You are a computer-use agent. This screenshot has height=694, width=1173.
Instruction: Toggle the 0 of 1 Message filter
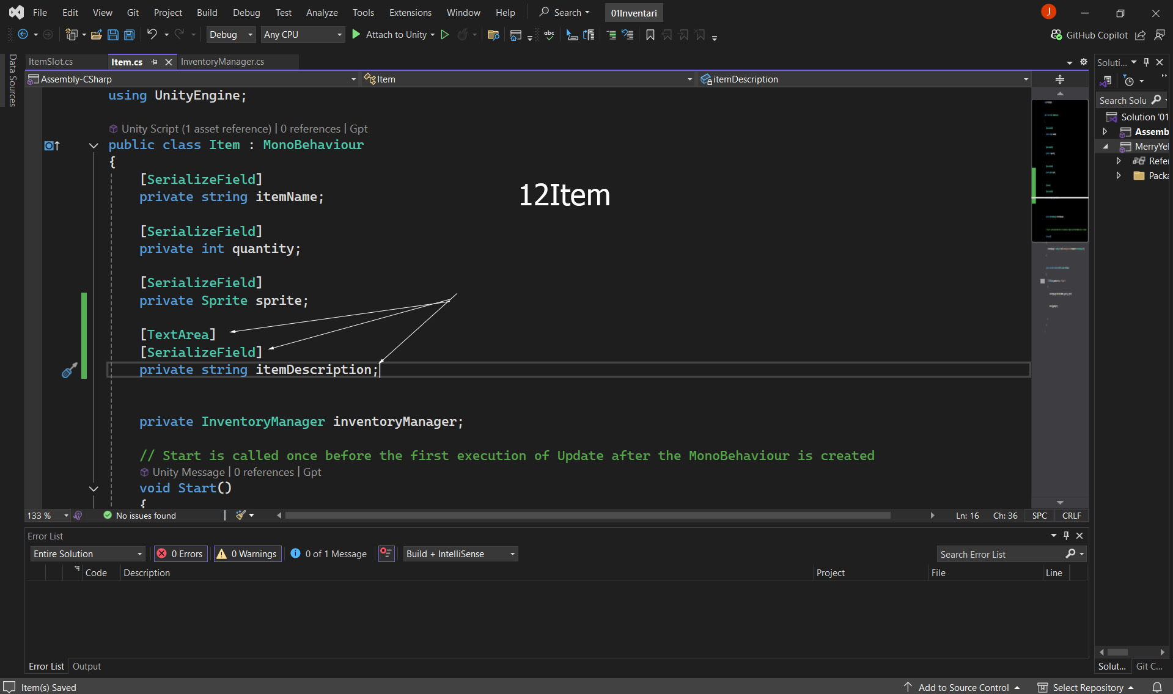point(329,553)
